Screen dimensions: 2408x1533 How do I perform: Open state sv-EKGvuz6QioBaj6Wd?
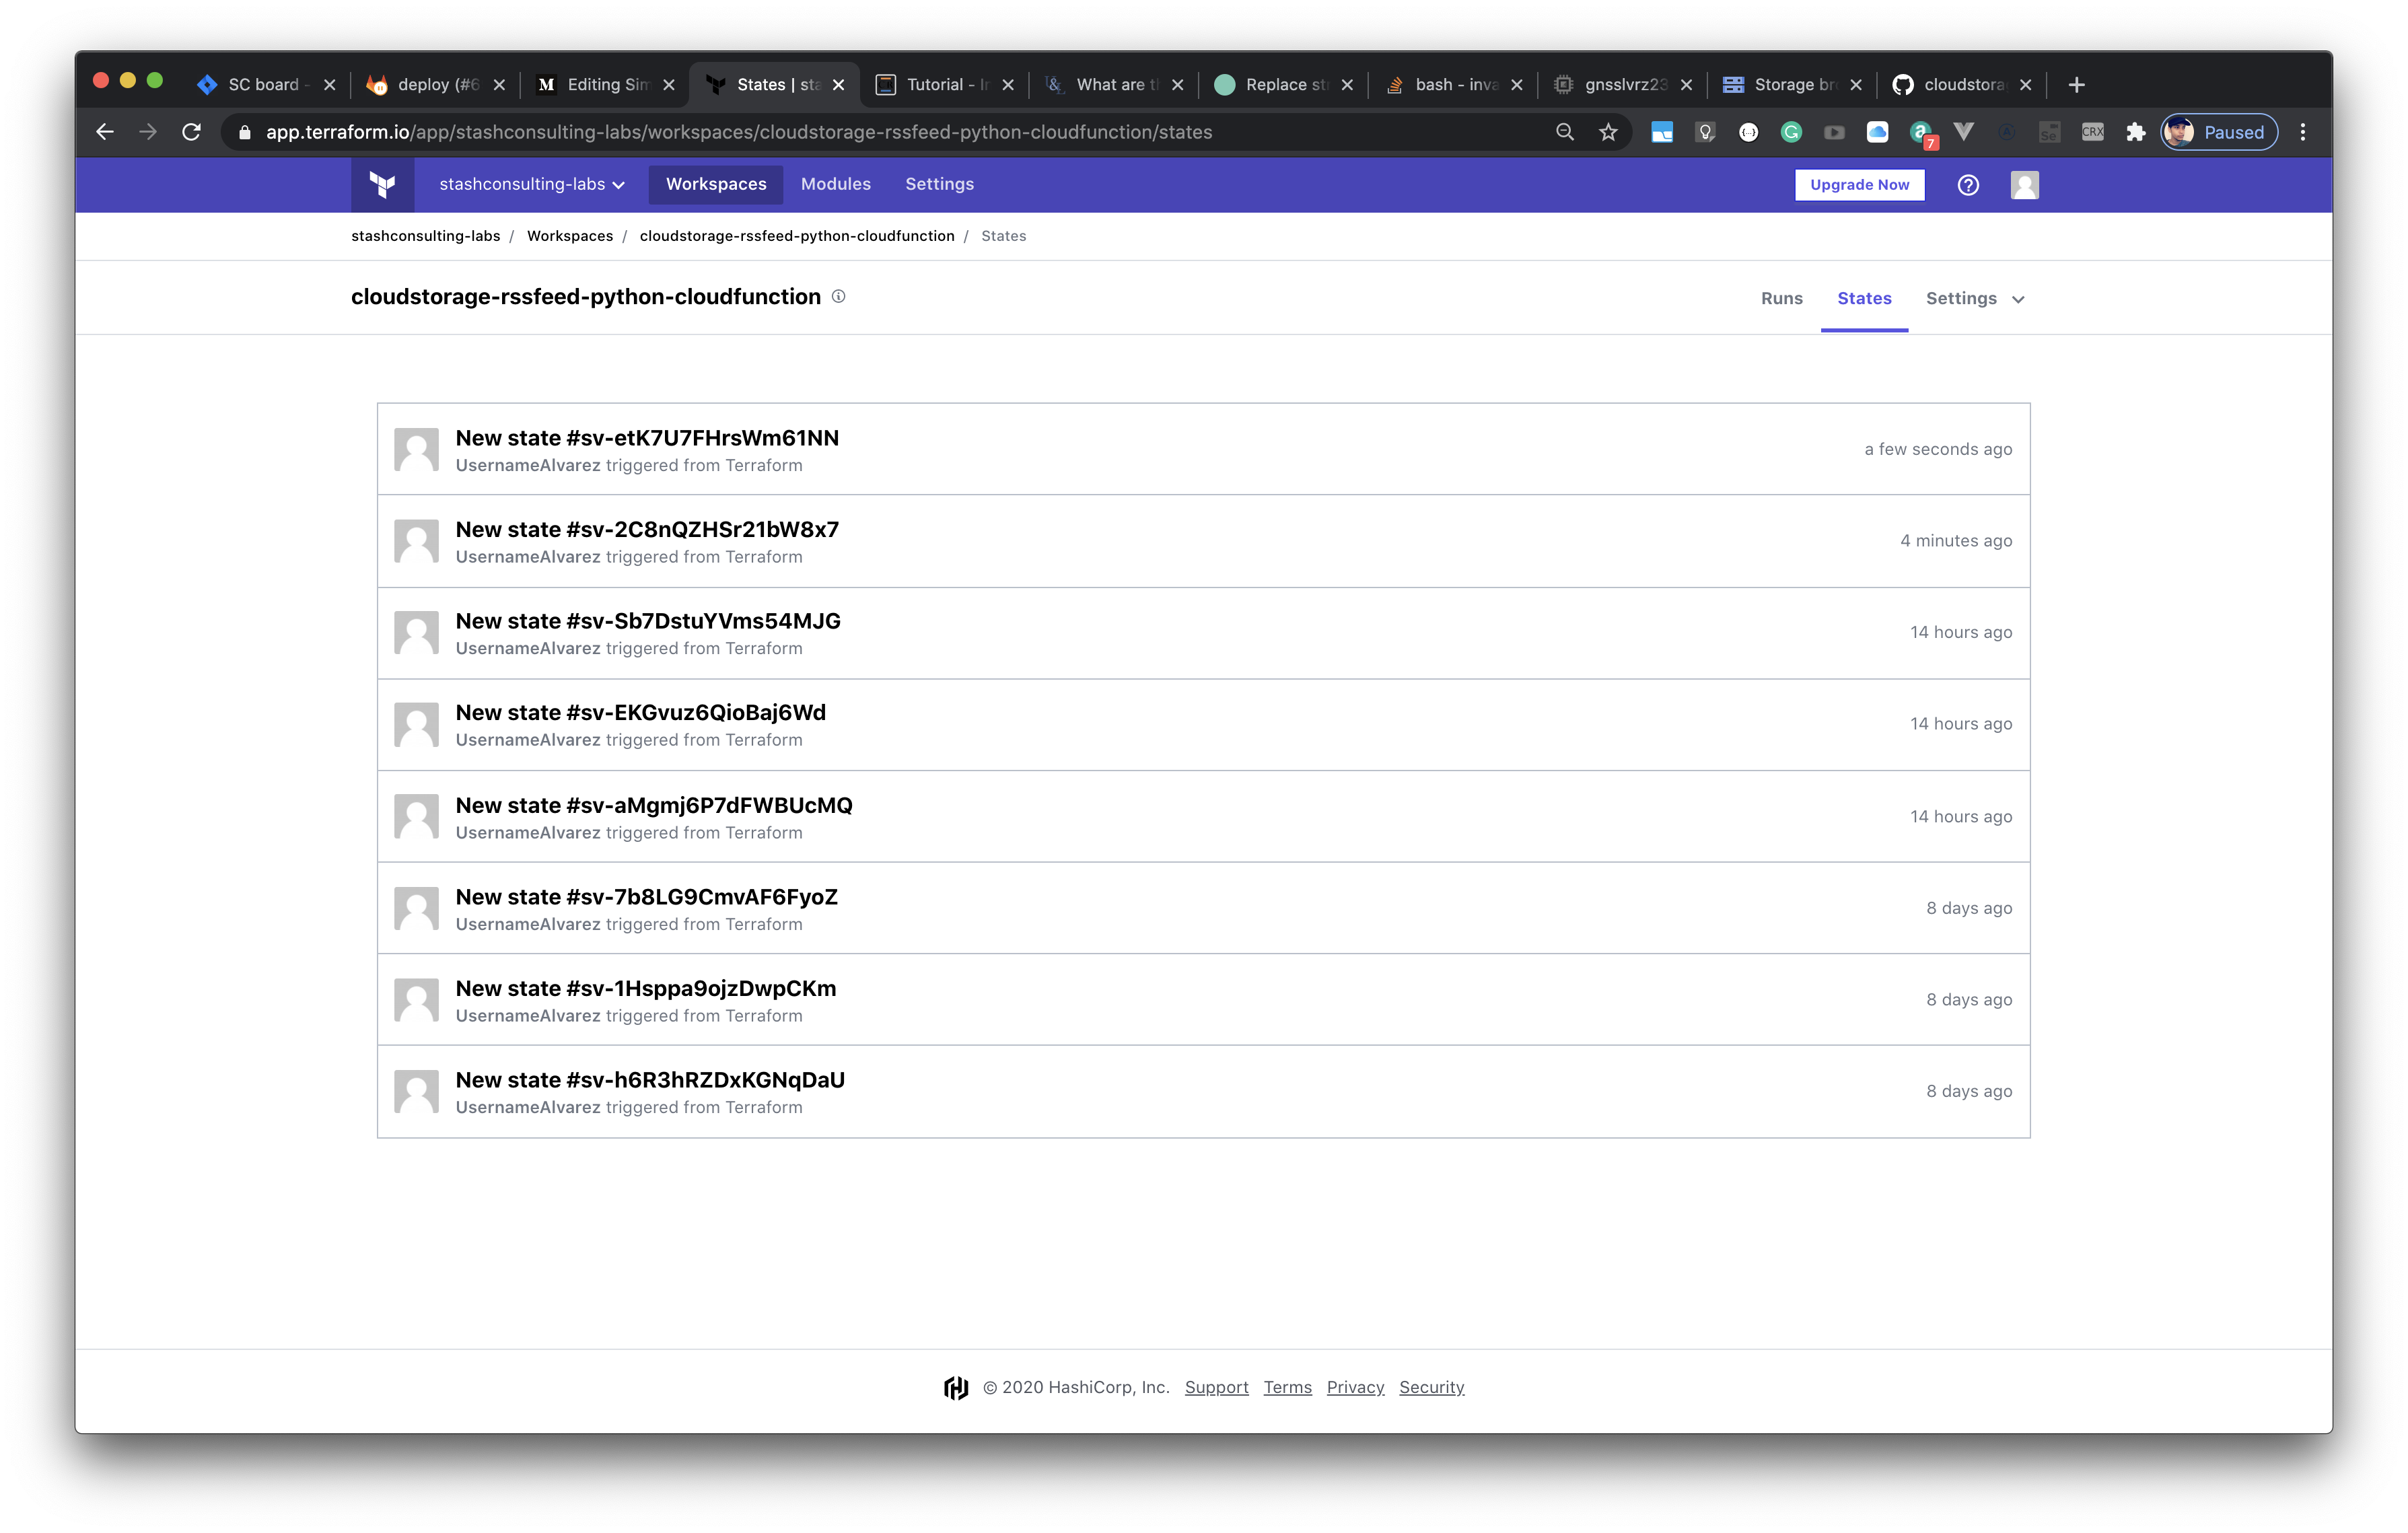point(641,713)
